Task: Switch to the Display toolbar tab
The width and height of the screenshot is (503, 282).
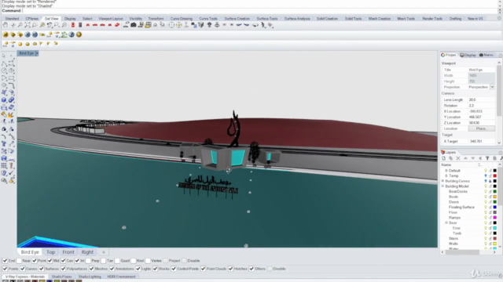Action: coord(70,19)
